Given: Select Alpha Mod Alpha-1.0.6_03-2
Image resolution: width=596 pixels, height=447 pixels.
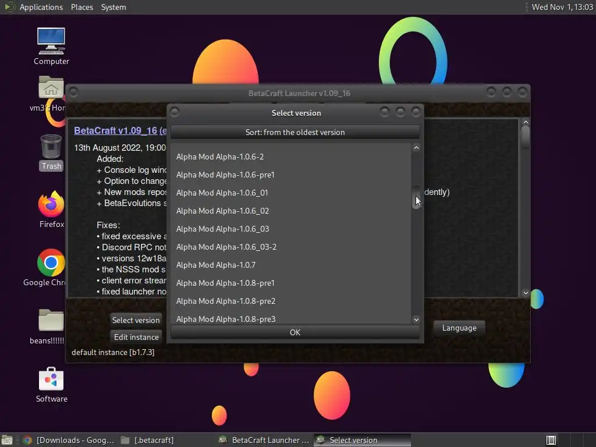Looking at the screenshot, I should [x=291, y=247].
